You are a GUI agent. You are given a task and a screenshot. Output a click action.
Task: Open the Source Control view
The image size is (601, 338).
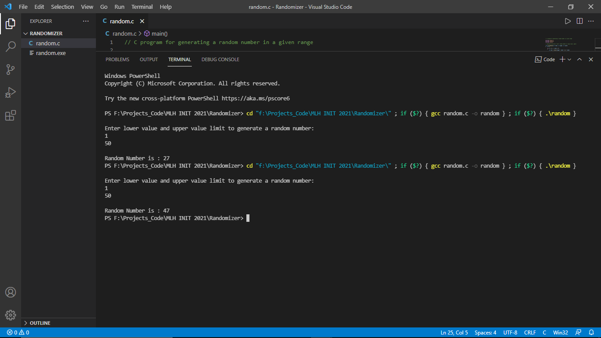coord(11,69)
